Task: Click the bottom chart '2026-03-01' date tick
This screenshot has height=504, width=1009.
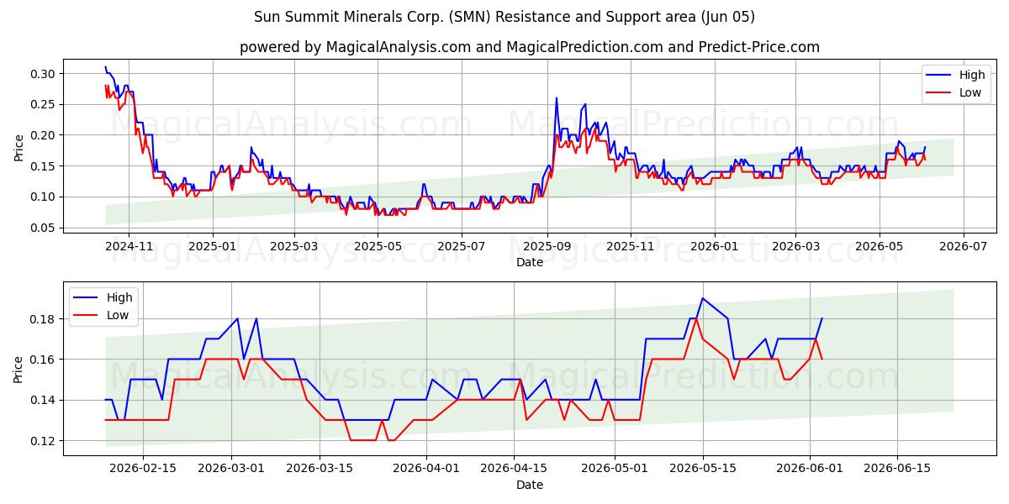Action: 231,468
